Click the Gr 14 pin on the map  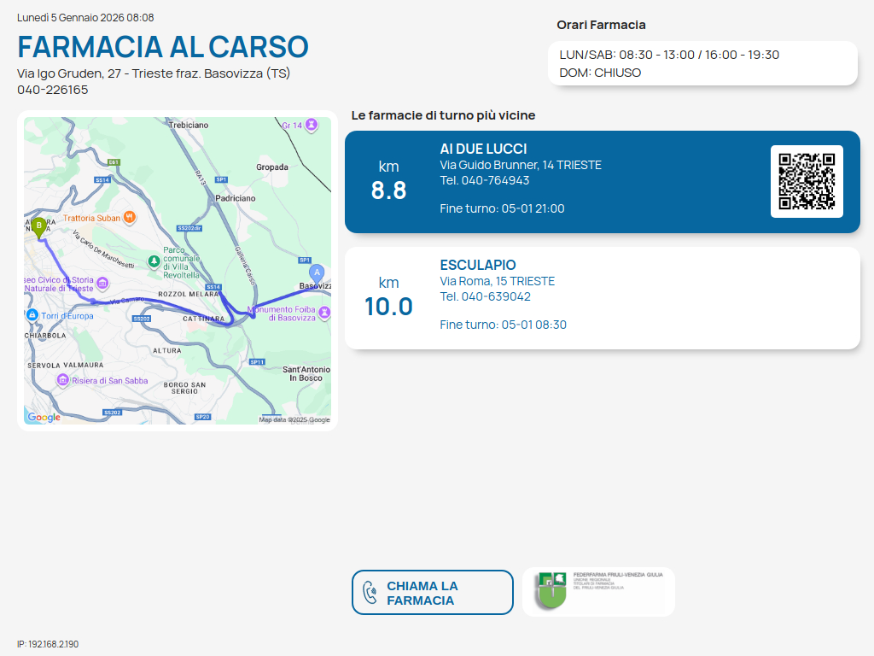[312, 125]
